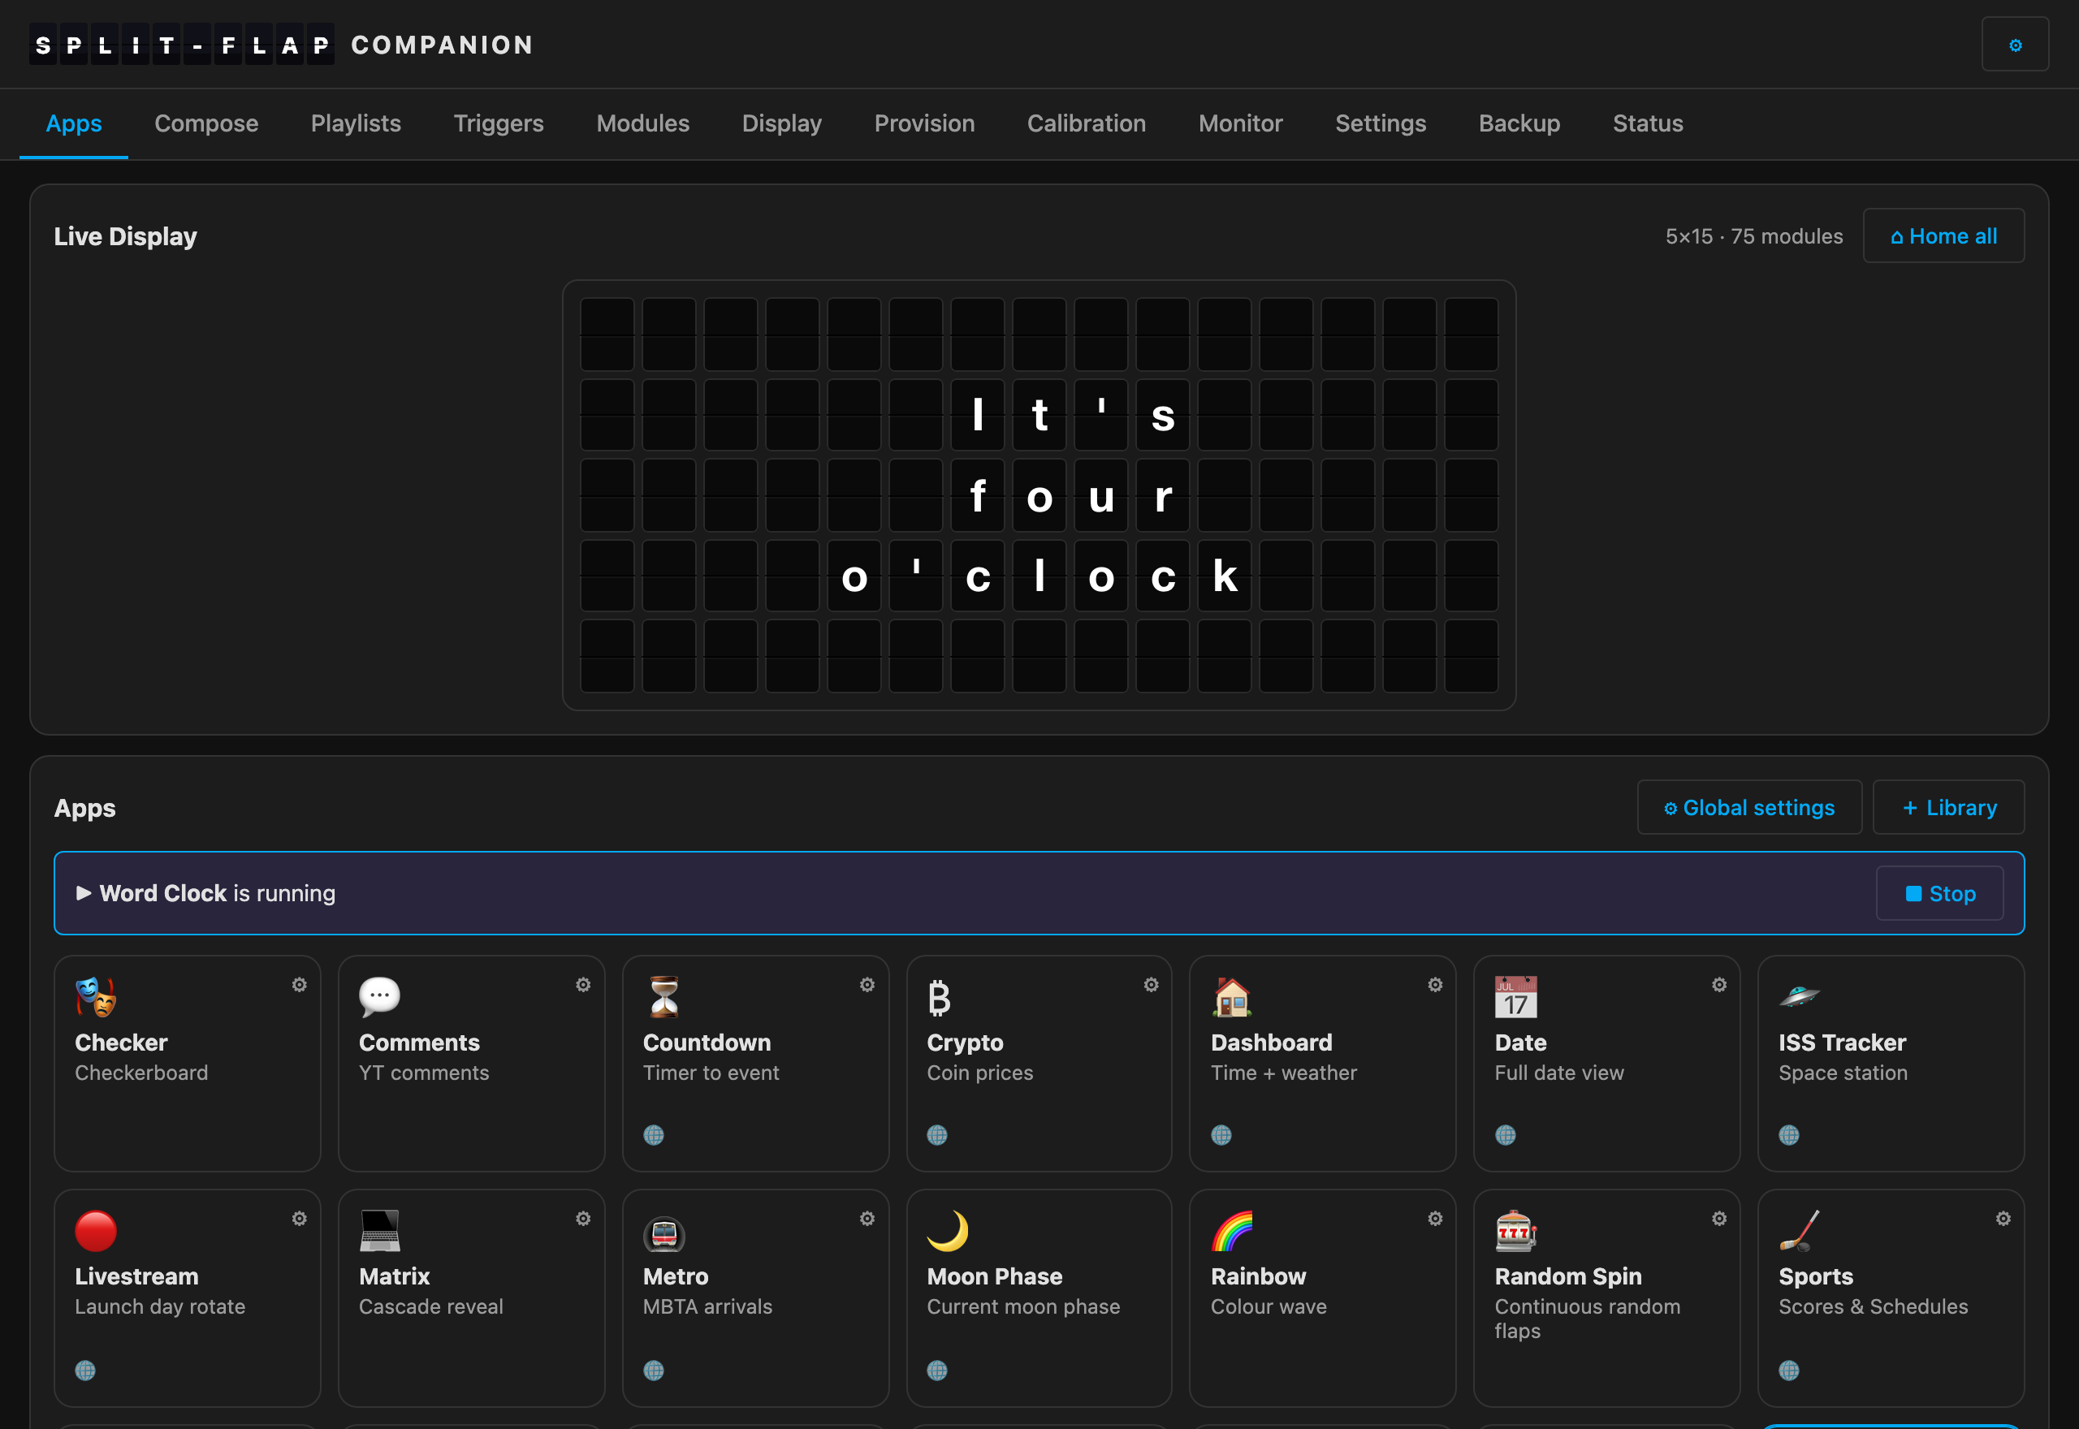This screenshot has height=1429, width=2079.
Task: Click the Sports hockey stick icon
Action: pos(1799,1230)
